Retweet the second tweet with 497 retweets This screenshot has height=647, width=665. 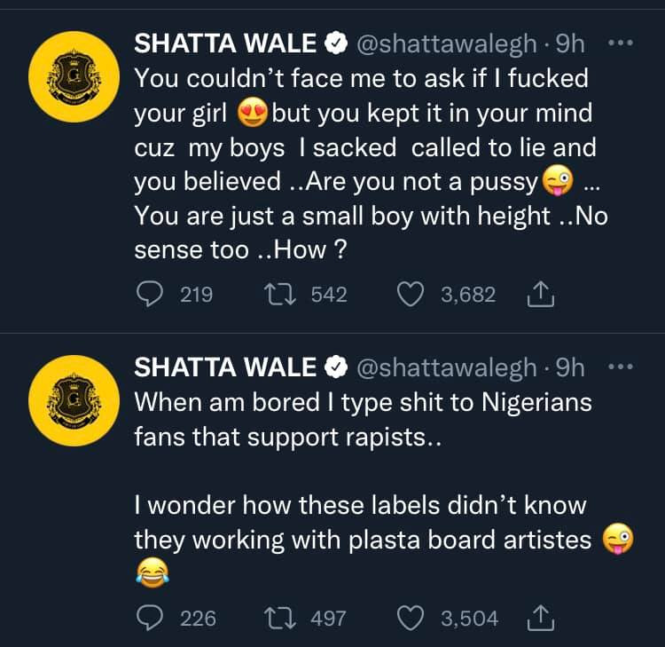[x=279, y=618]
